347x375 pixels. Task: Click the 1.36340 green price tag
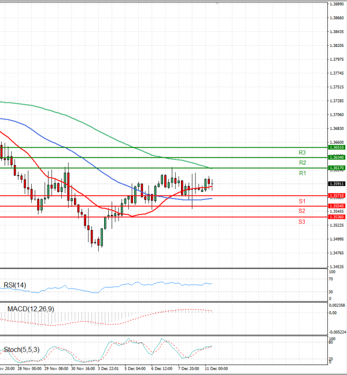coord(337,158)
